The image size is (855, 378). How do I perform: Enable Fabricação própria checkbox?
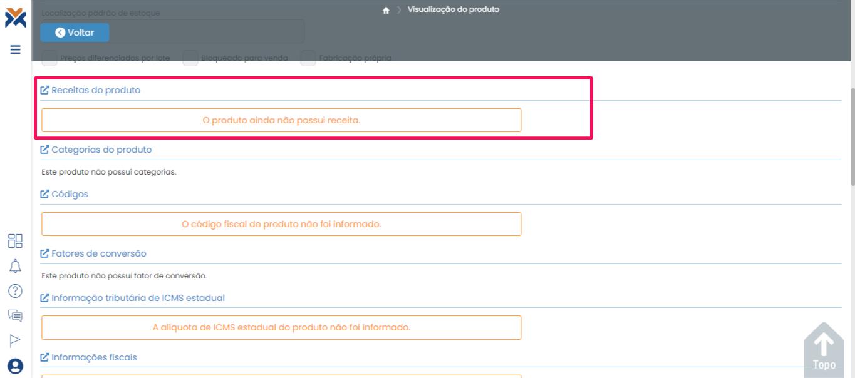[x=308, y=58]
